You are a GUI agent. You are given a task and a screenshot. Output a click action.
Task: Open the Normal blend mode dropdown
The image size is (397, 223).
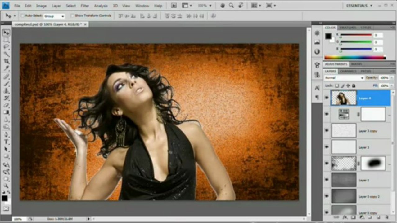point(344,78)
